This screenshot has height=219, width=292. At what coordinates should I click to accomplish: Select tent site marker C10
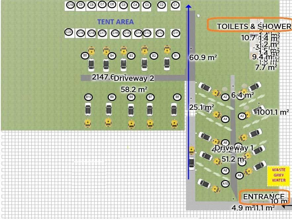(x=70, y=5)
